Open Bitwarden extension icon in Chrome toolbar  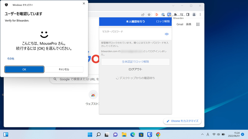pyautogui.click(x=169, y=15)
